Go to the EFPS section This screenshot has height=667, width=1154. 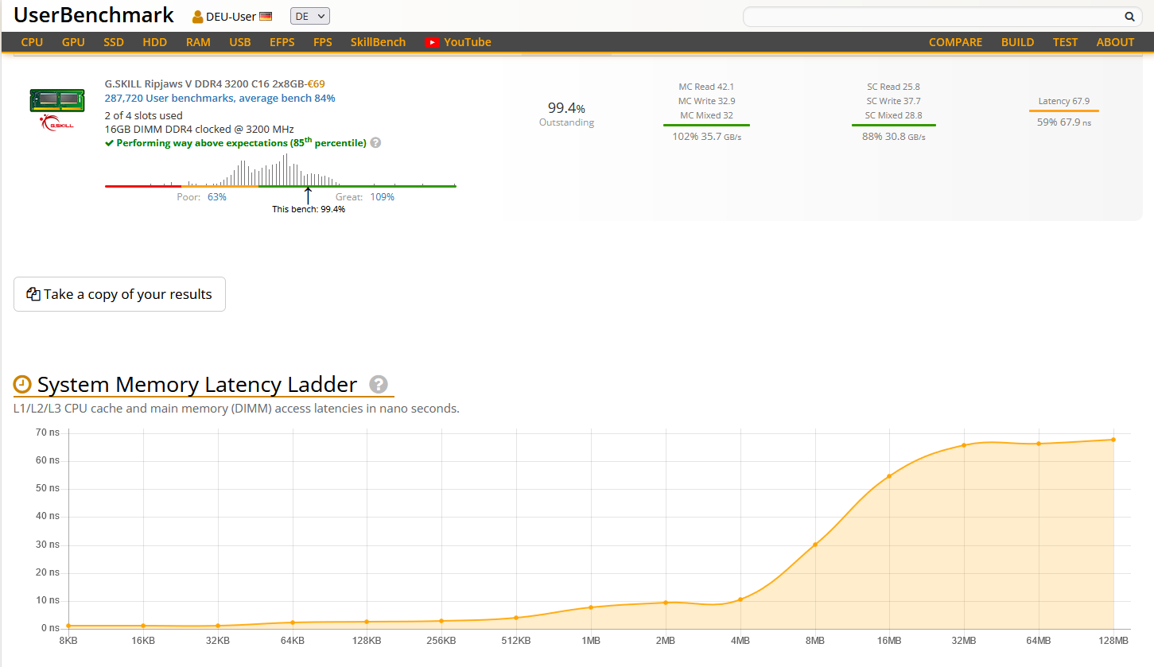(x=282, y=42)
